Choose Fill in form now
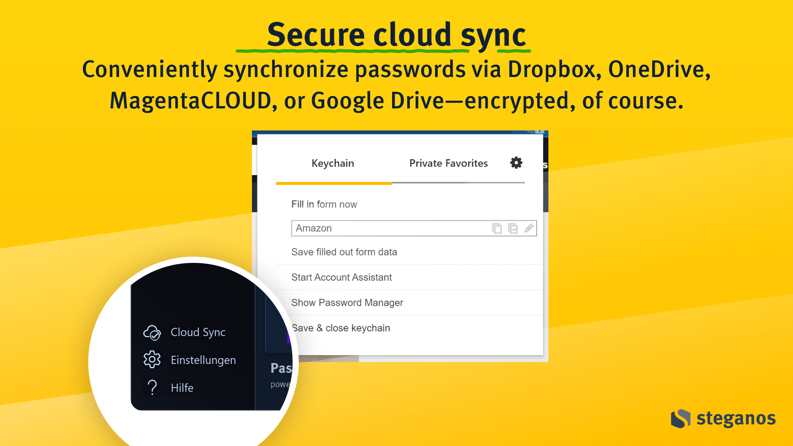Screen dimensions: 793x446 click(324, 204)
